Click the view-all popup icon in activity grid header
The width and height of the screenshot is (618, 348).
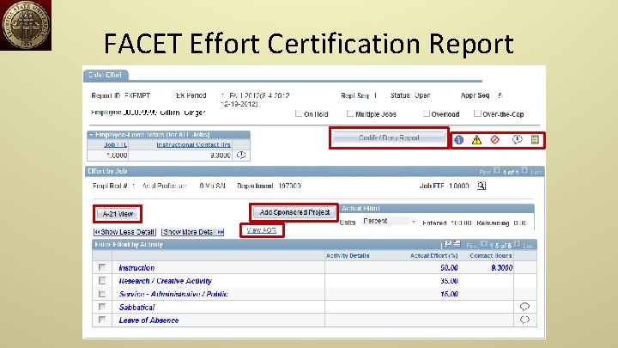point(448,244)
